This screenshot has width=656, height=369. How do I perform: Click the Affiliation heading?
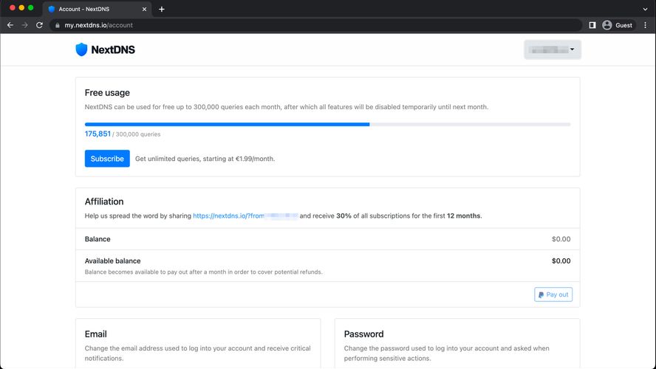(x=104, y=201)
